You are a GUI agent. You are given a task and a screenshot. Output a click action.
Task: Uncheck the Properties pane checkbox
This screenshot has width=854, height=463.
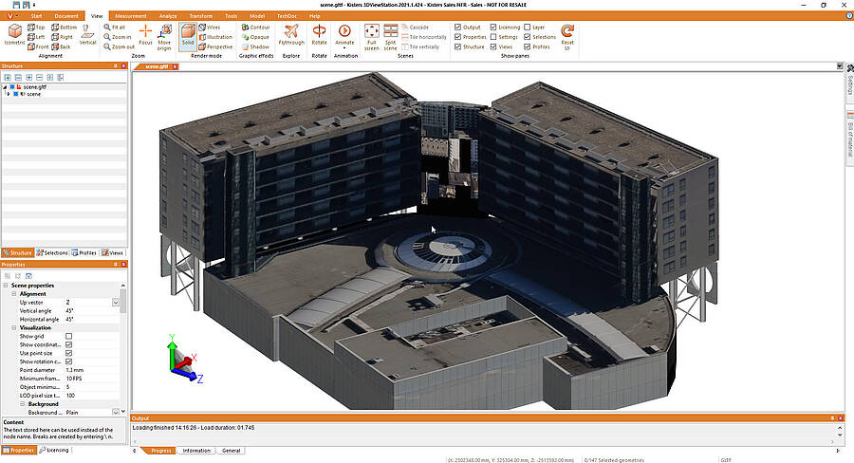coord(457,37)
